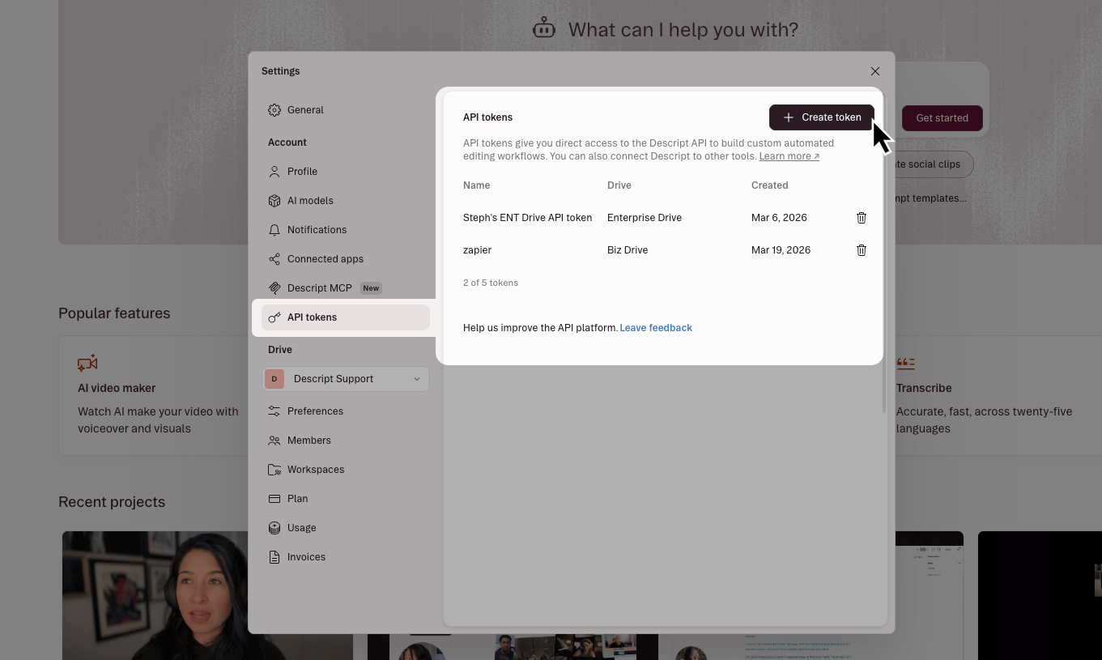
Task: Open AI models settings
Action: pos(346,201)
